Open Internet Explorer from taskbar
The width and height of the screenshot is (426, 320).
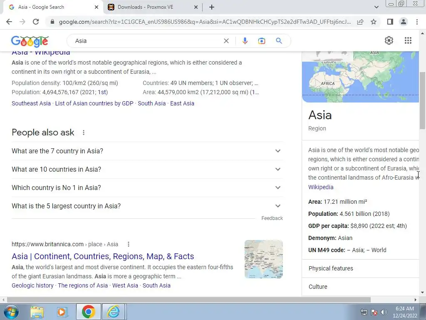(113, 312)
